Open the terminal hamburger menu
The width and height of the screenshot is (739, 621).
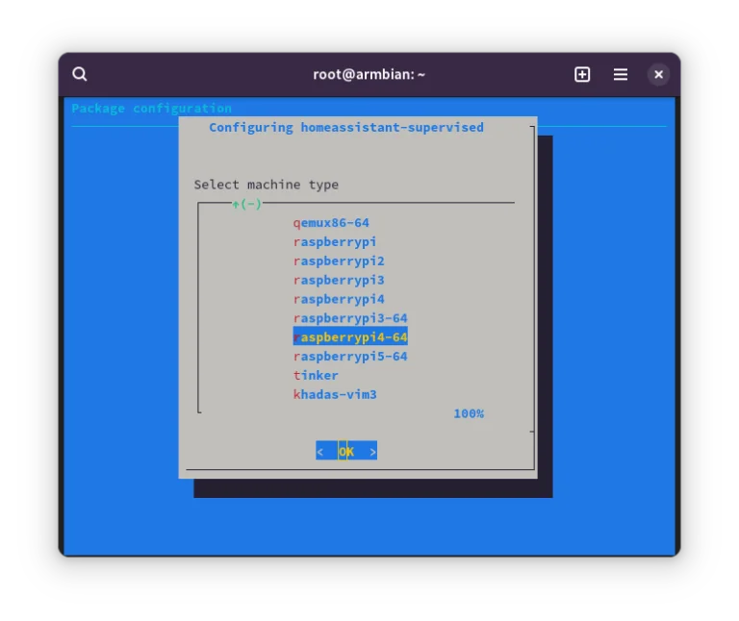tap(621, 74)
